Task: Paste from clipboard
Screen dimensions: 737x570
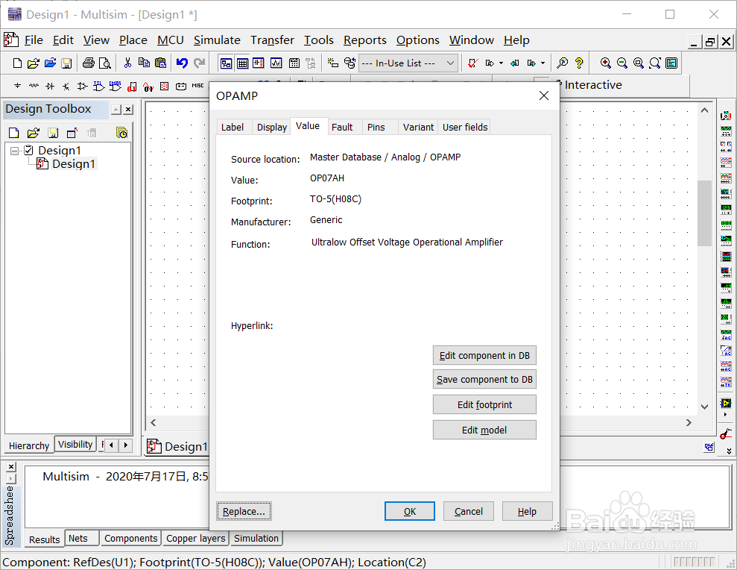Action: 160,63
